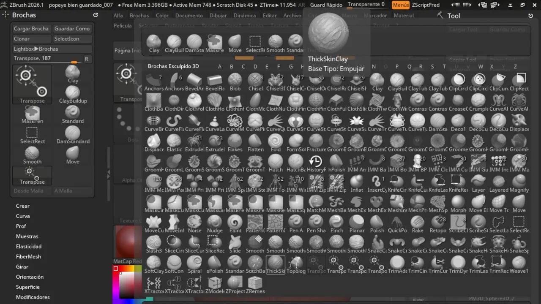The height and width of the screenshot is (304, 541).
Task: Pick the ZModeler brush
Action: pyautogui.click(x=215, y=284)
